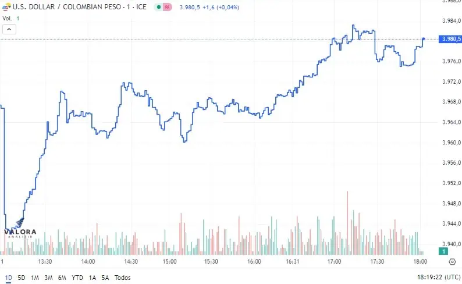Switch to 3M time range
This screenshot has width=462, height=284.
(x=48, y=278)
